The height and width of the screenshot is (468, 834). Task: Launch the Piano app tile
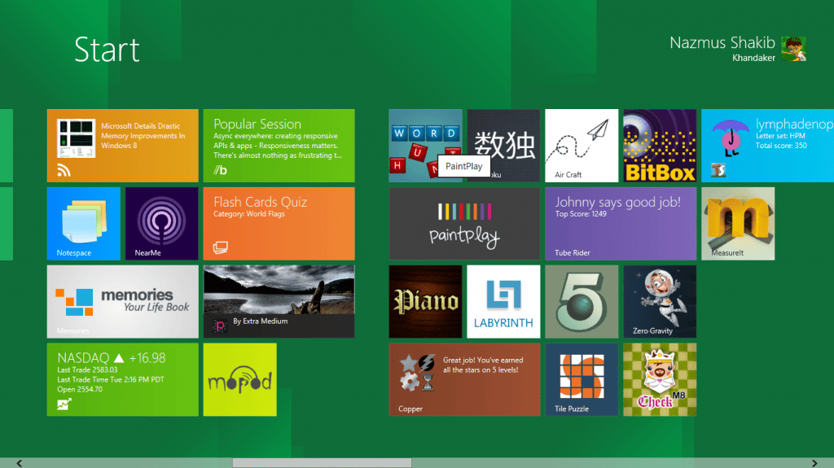(x=425, y=301)
